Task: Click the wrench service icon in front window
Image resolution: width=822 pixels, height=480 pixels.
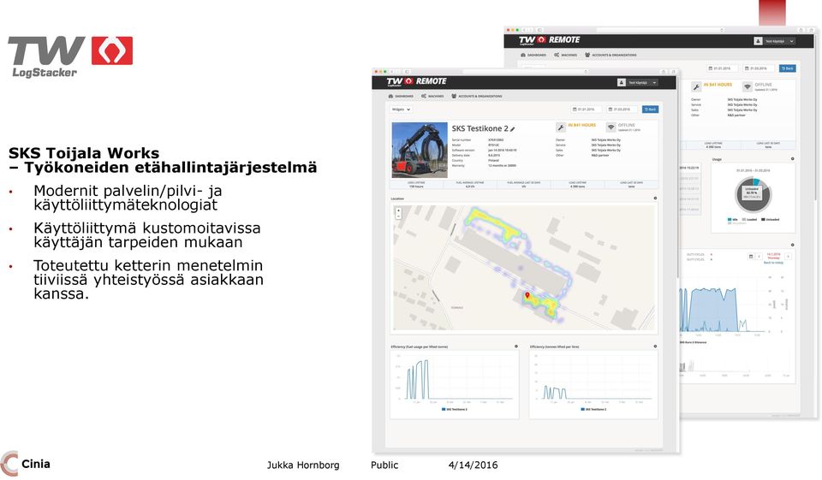Action: pos(560,127)
